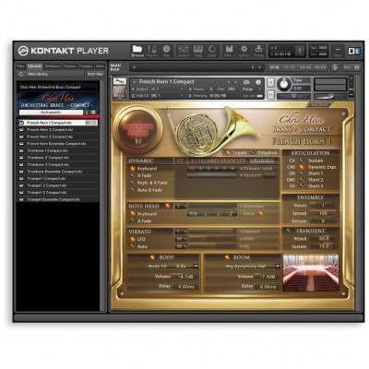Open the Browse folder icon in toolbar
Screen dimensions: 369x369
137,51
